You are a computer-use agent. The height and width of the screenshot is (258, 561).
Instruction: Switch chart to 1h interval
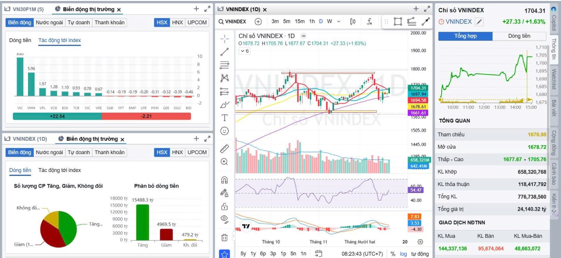(312, 21)
